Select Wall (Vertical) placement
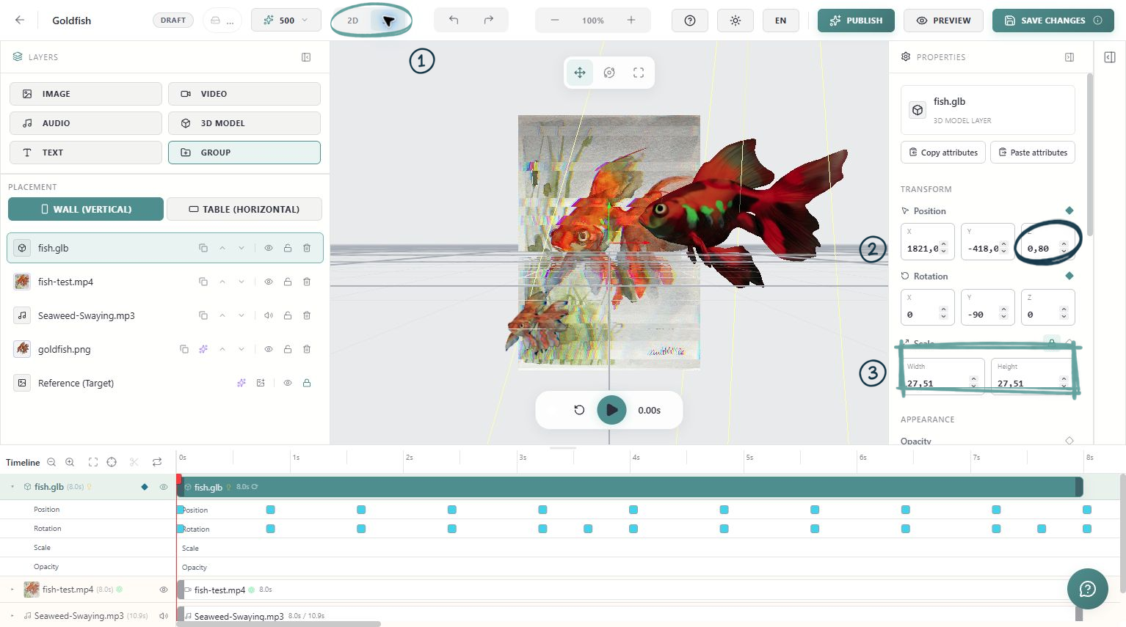This screenshot has width=1126, height=627. click(x=86, y=209)
